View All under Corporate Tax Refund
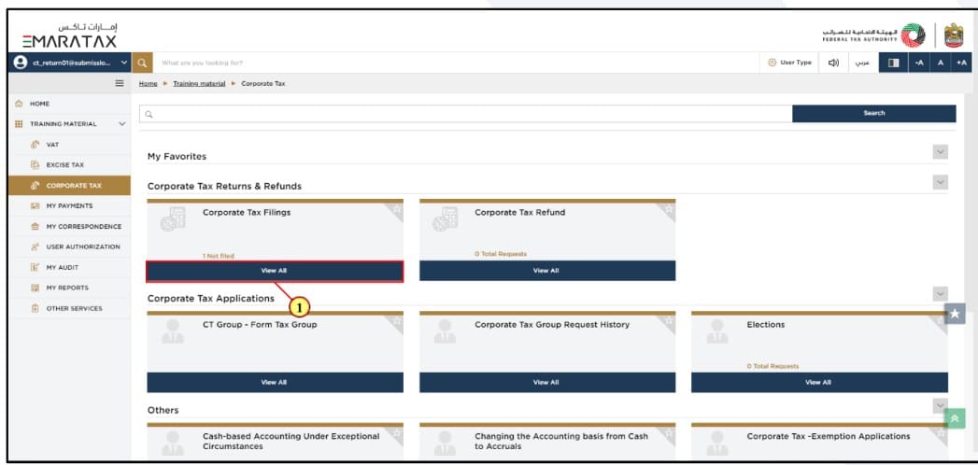Screen dimensions: 978x465 point(547,271)
